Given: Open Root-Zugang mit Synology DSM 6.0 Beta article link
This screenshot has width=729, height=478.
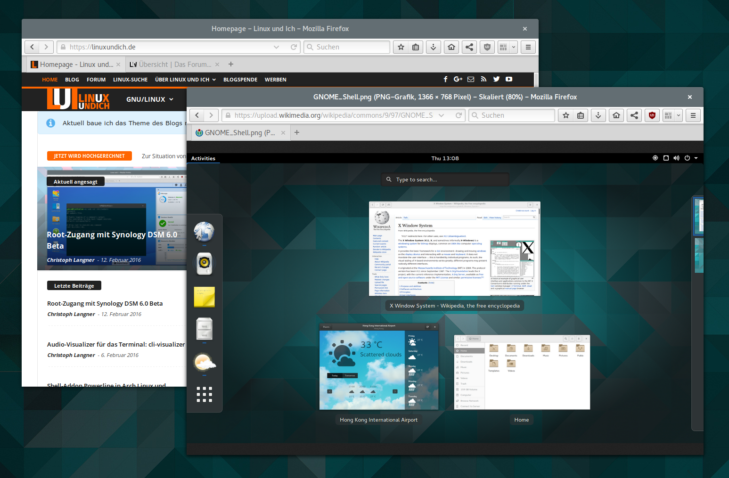Looking at the screenshot, I should [x=105, y=304].
